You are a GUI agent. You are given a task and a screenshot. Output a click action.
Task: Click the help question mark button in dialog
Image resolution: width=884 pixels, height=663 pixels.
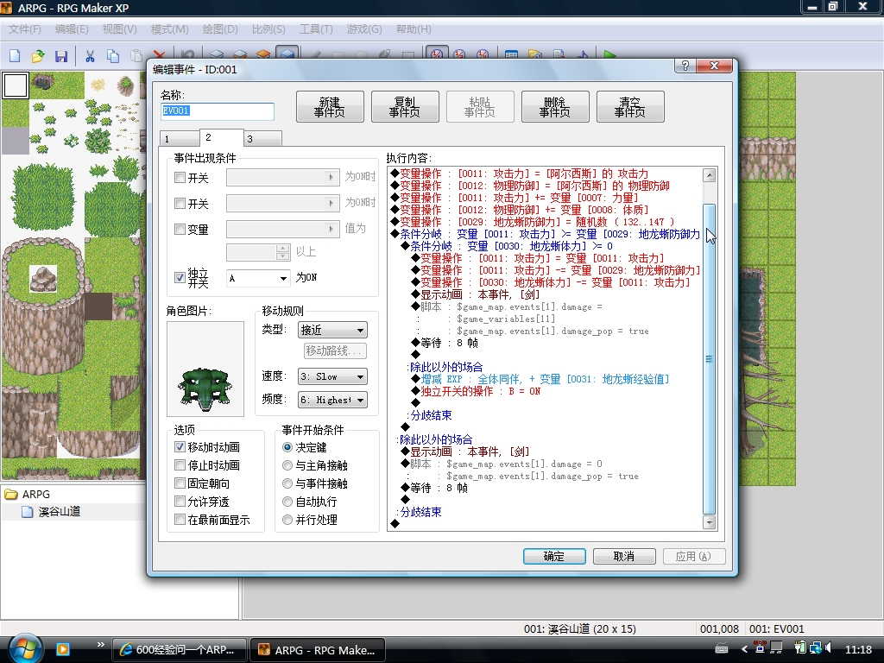685,66
